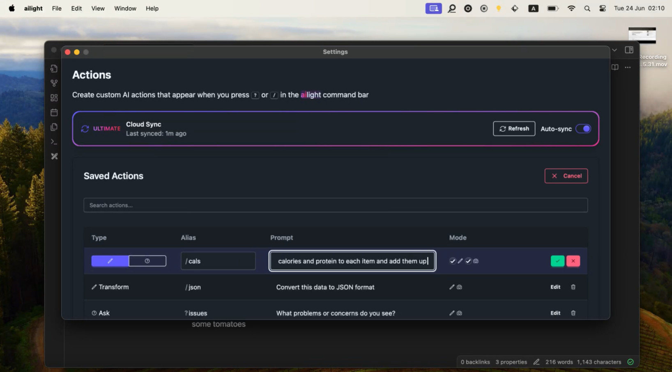
Task: Open the Window menu
Action: [x=125, y=8]
